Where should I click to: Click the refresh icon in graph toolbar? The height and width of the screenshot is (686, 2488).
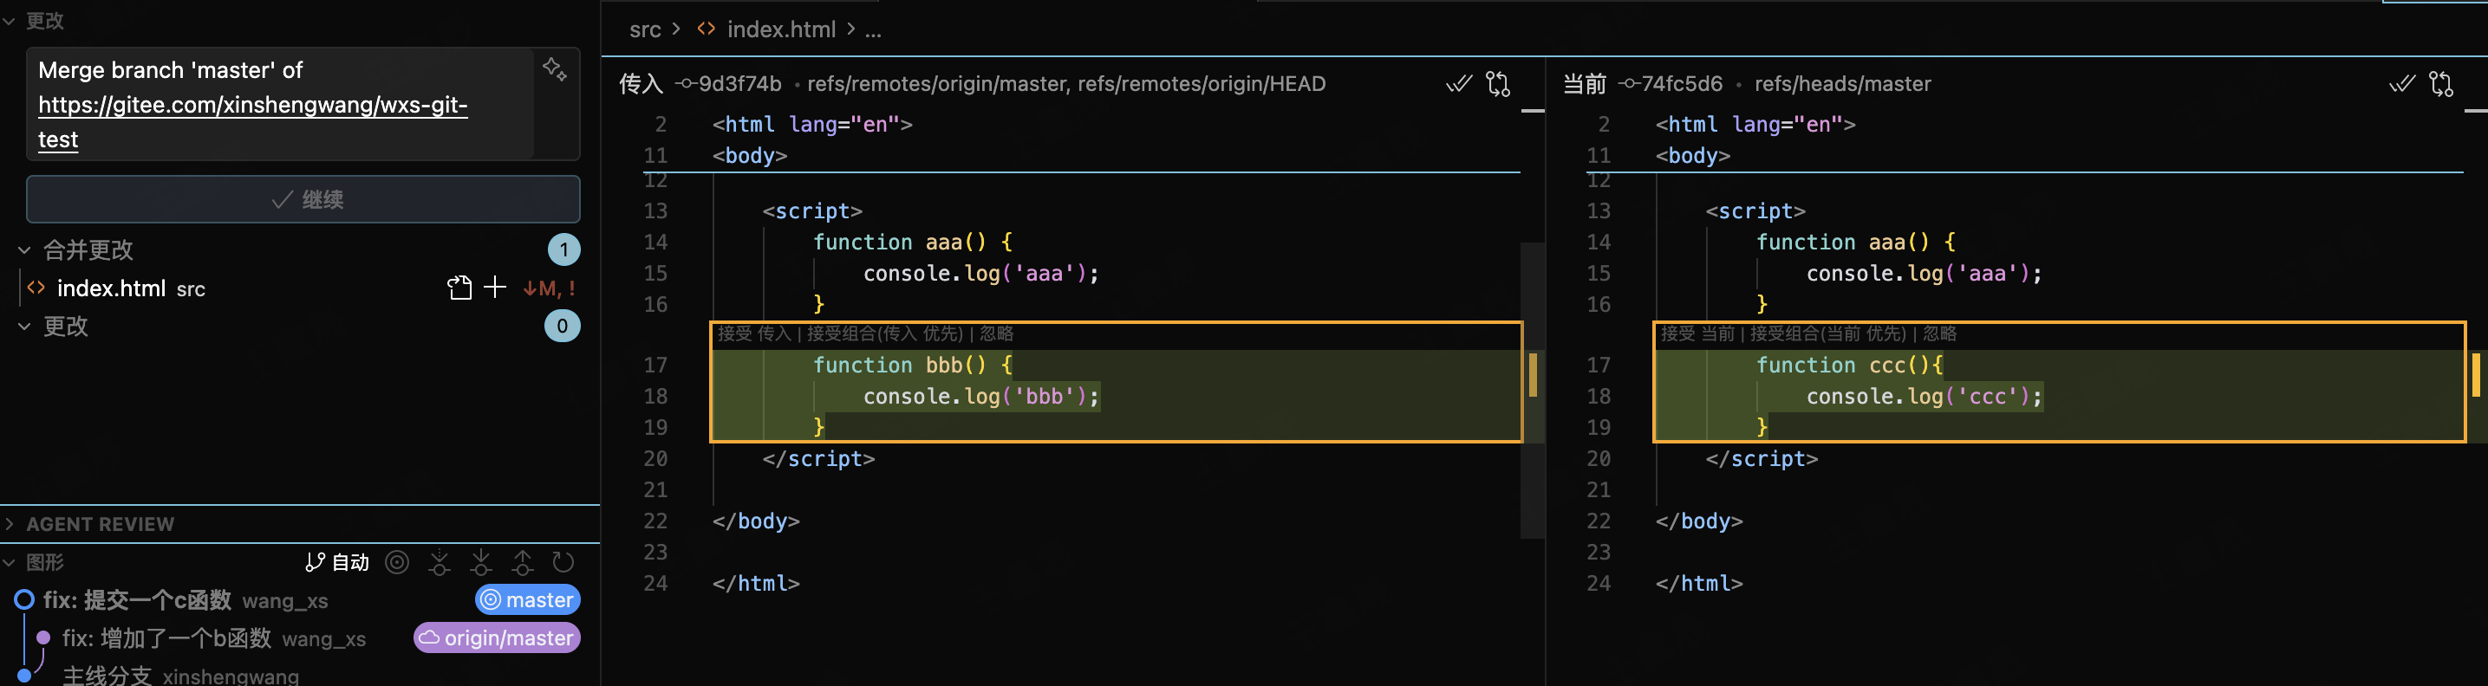[563, 562]
